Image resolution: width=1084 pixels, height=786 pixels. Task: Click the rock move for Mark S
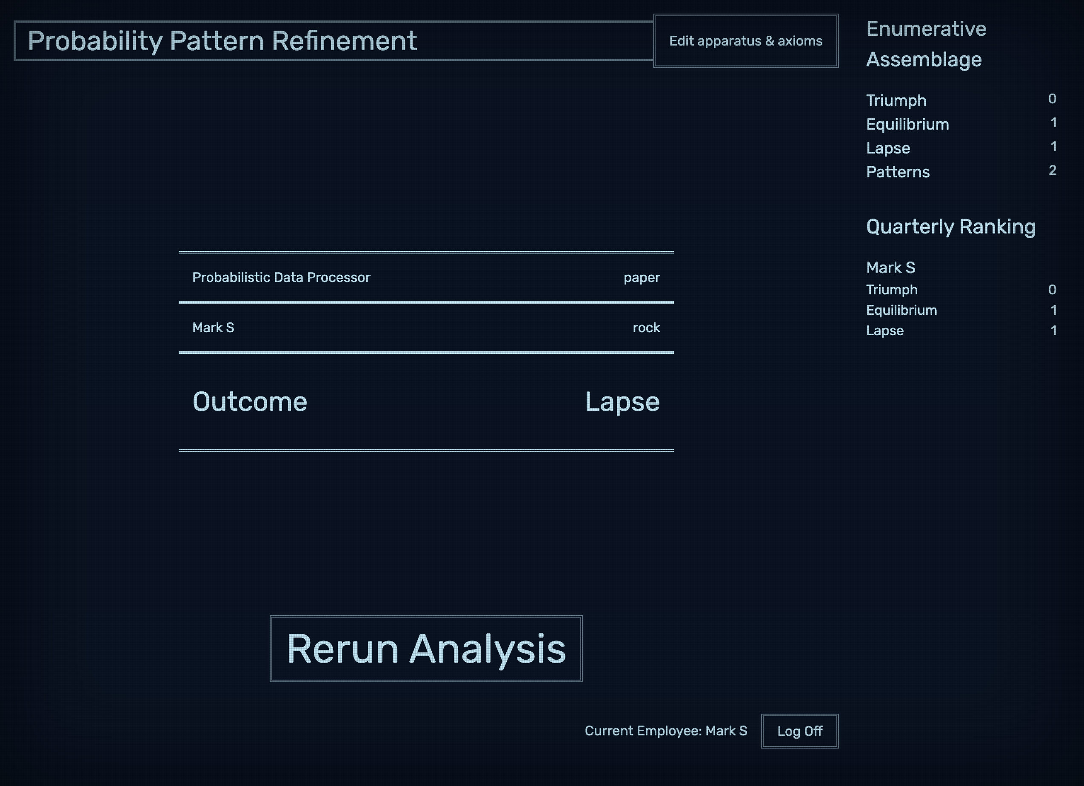coord(646,328)
